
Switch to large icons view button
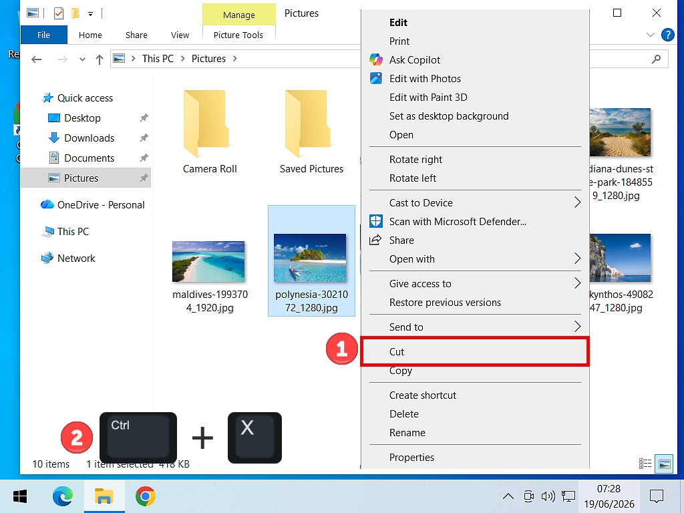[665, 464]
